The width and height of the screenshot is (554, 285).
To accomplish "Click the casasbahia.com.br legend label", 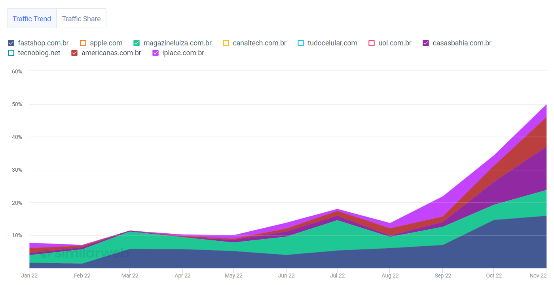I will [x=462, y=43].
